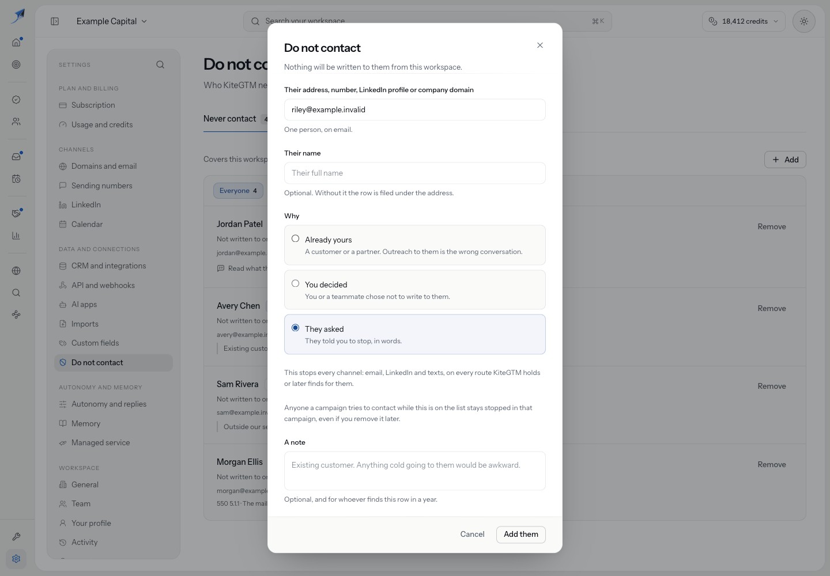This screenshot has width=830, height=576.
Task: Expand the 18,412 credits dropdown
Action: pyautogui.click(x=744, y=21)
